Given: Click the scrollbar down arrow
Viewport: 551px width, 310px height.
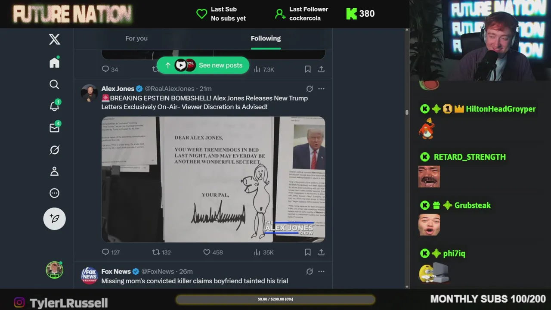Looking at the screenshot, I should pos(407,286).
